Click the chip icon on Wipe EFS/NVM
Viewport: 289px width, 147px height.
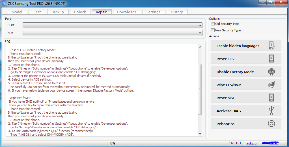[x=271, y=85]
